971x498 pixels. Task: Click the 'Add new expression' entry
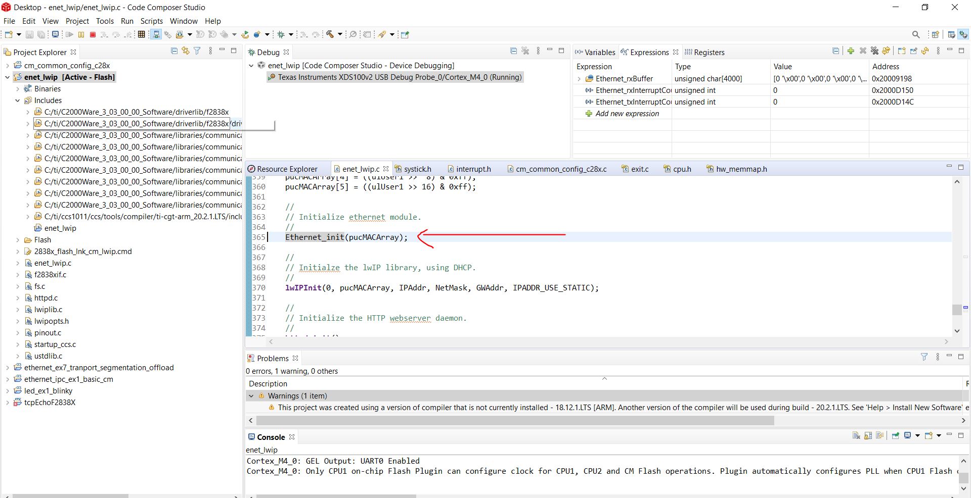point(627,114)
